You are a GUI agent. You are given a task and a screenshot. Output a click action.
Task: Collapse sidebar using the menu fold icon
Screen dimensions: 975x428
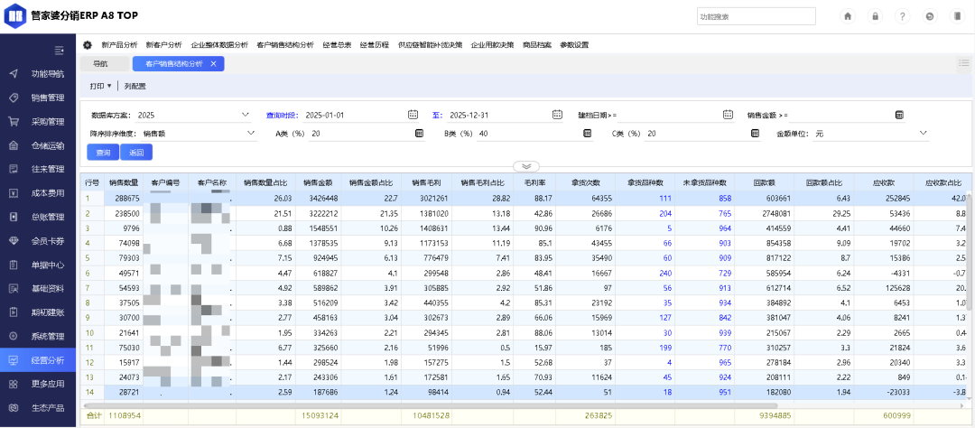point(59,50)
